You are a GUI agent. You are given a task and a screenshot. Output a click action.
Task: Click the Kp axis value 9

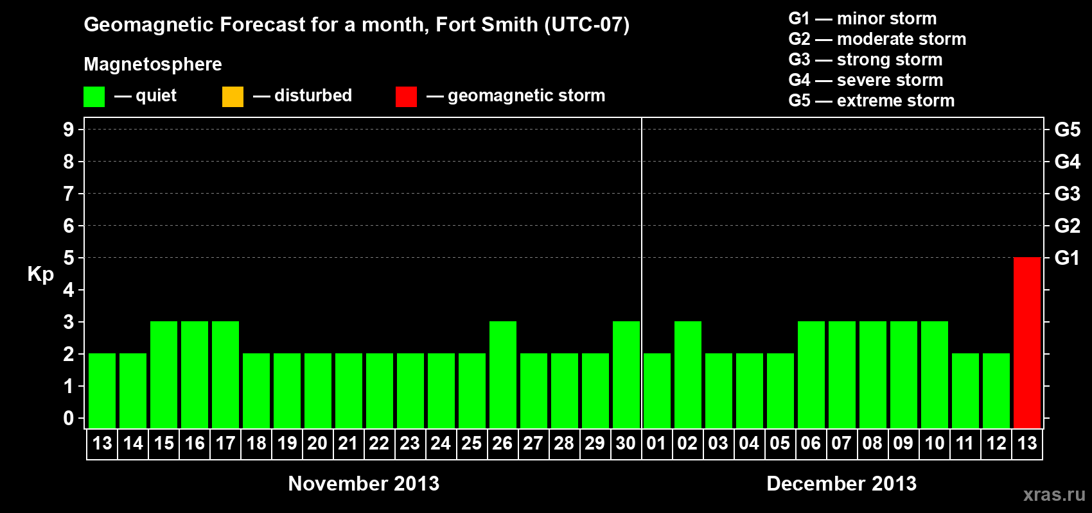point(69,130)
